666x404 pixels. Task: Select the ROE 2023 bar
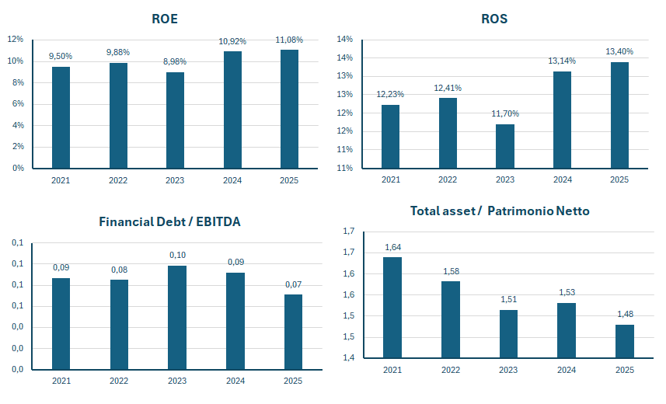[175, 120]
